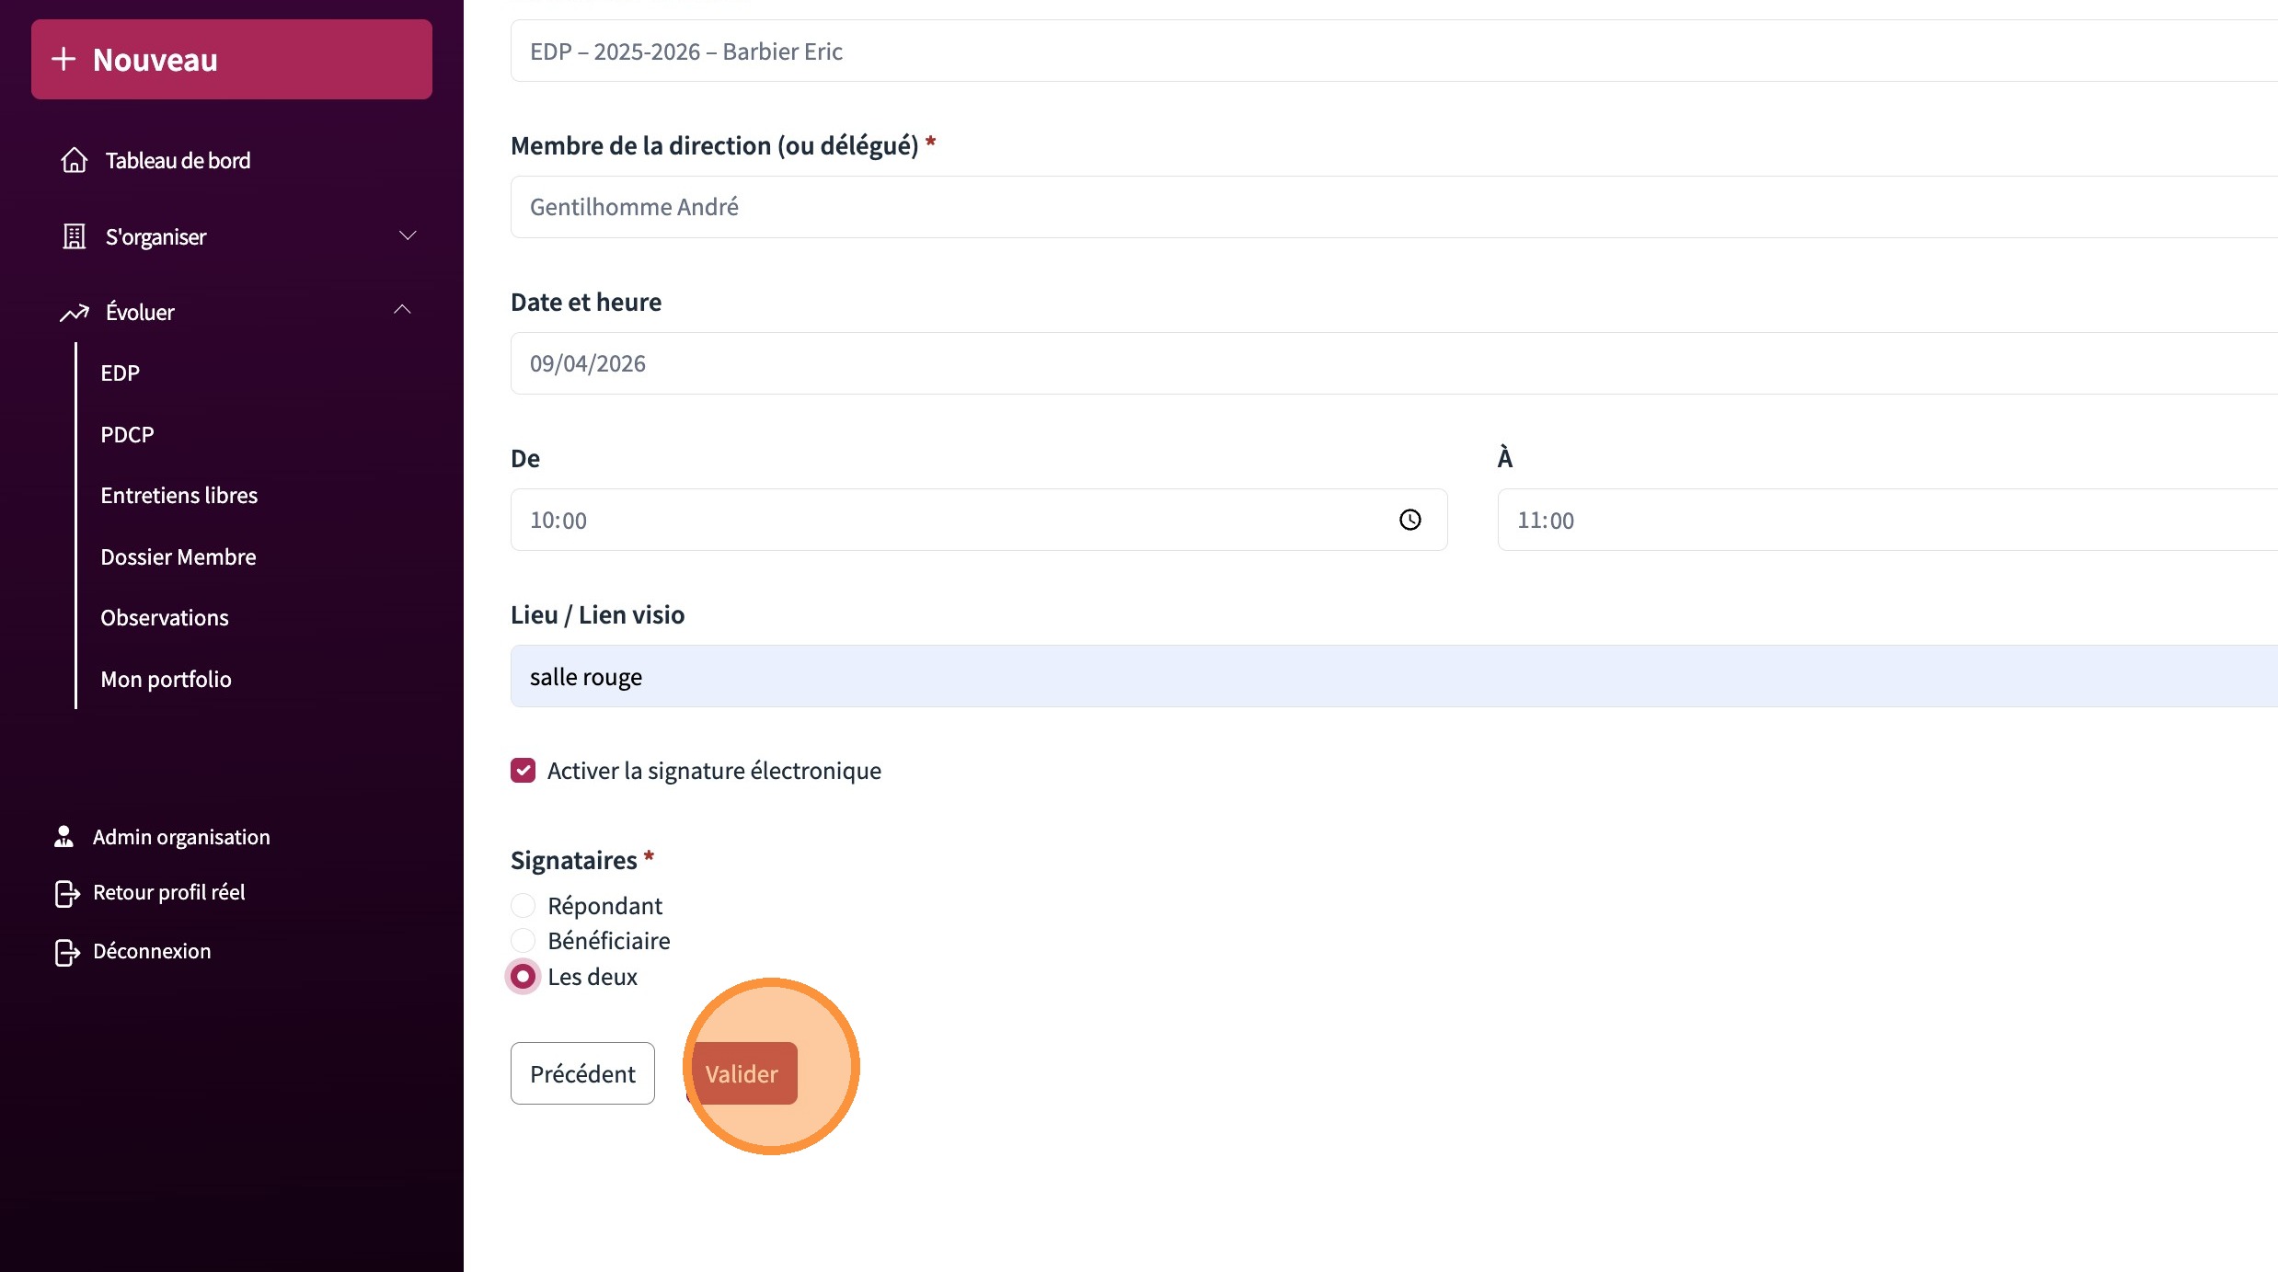
Task: Click the Déconnexion logout icon
Action: pyautogui.click(x=67, y=952)
